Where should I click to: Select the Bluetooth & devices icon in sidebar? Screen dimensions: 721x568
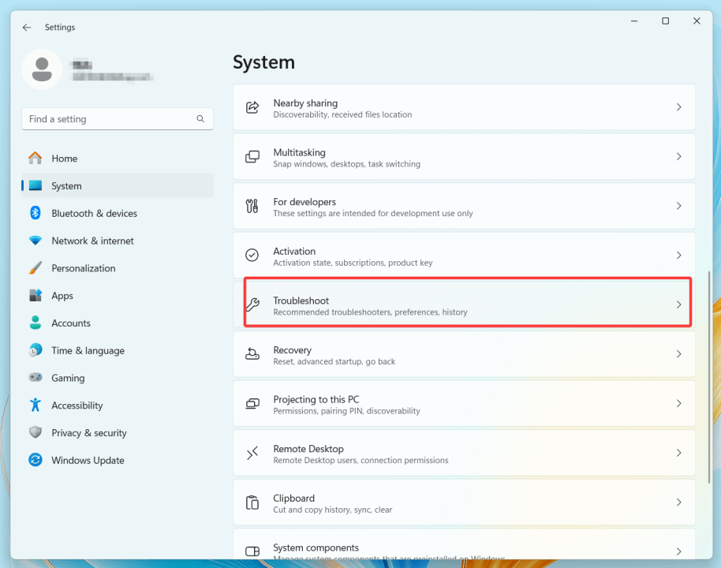click(35, 213)
